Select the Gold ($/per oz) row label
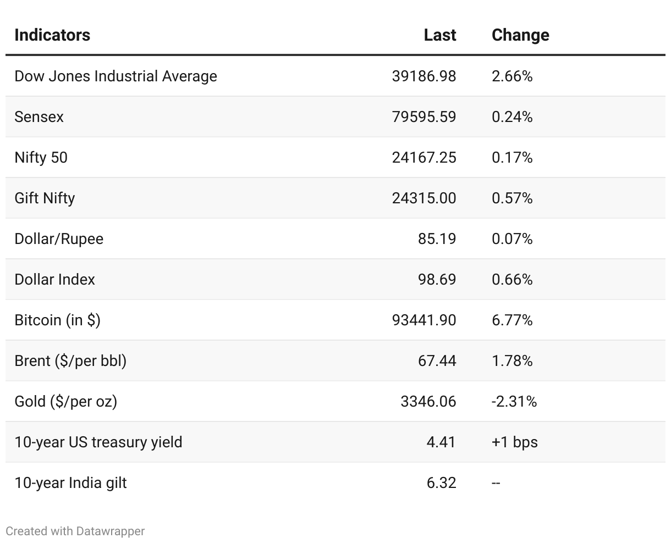671x544 pixels. (x=65, y=401)
